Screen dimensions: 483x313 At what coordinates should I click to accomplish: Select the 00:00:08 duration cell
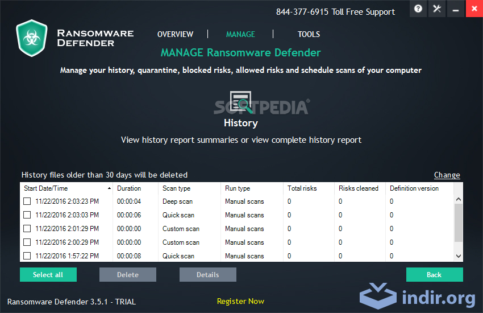click(x=129, y=256)
